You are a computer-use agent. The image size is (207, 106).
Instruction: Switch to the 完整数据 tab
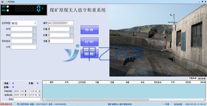coord(193,78)
